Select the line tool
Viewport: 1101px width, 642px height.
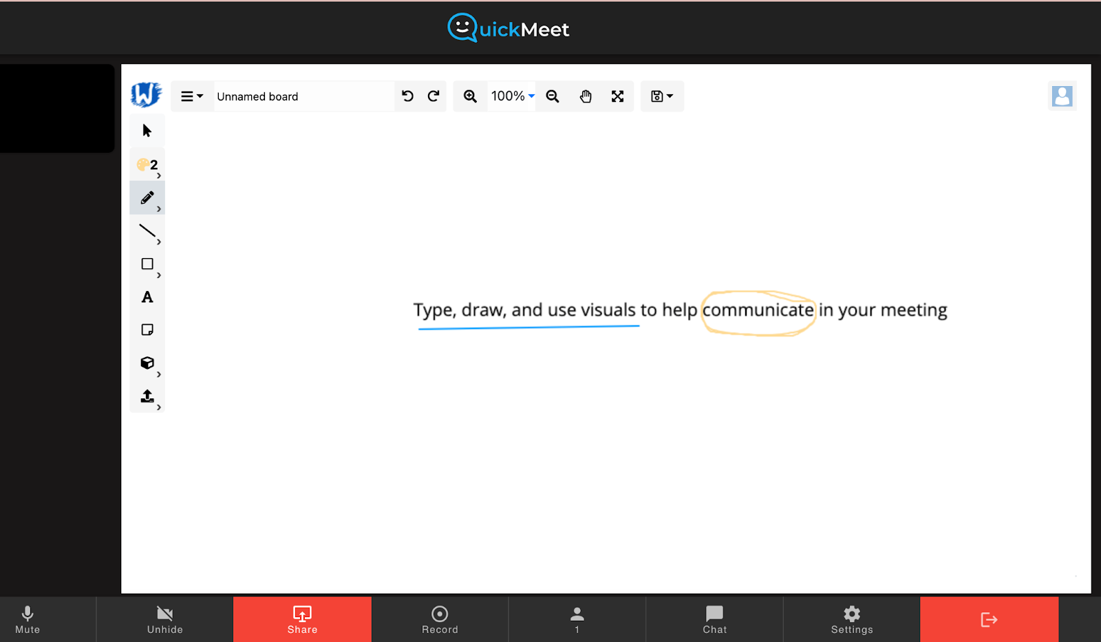pyautogui.click(x=147, y=231)
